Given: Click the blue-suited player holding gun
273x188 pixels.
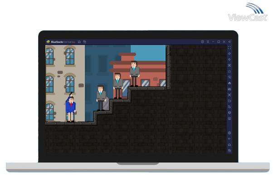Looking at the screenshot, I should tap(70, 108).
